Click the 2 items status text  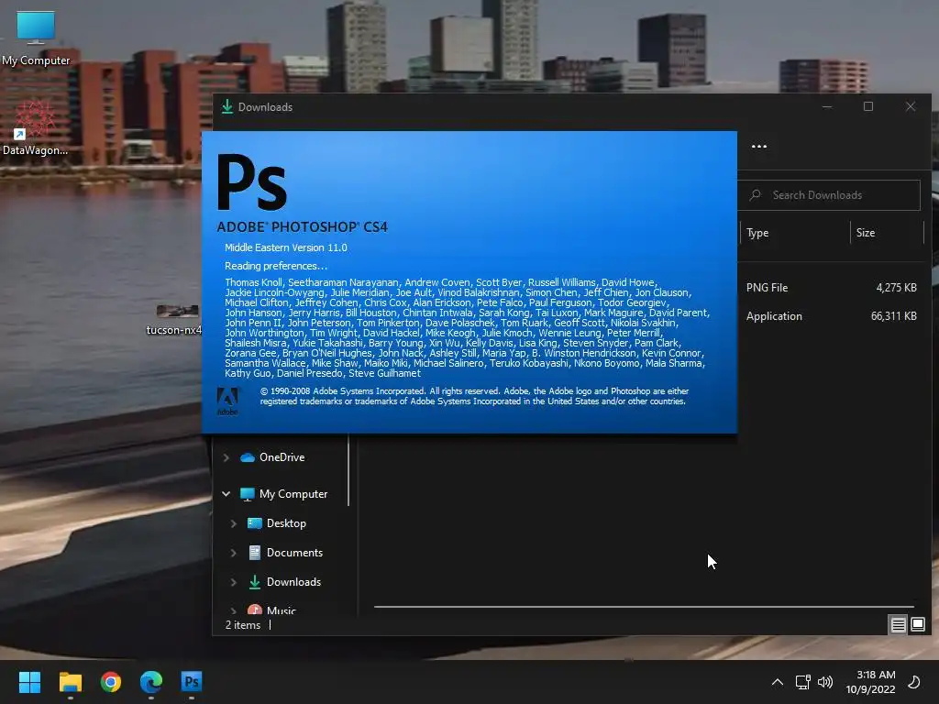coord(242,625)
